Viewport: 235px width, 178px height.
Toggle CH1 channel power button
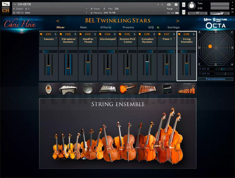[x=41, y=34]
